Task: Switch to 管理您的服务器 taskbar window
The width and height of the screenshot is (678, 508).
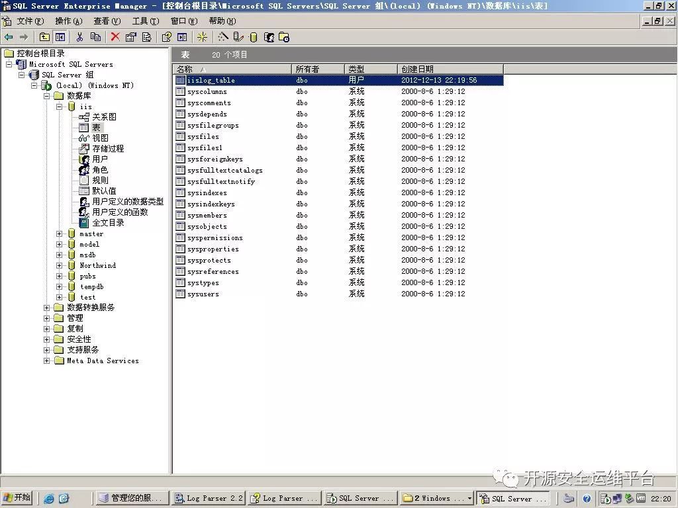Action: click(x=132, y=499)
